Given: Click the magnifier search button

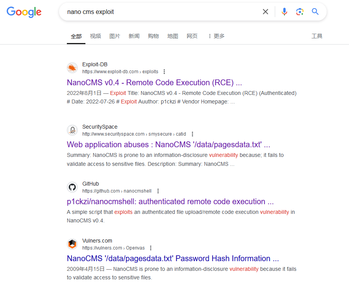Looking at the screenshot, I should point(315,12).
